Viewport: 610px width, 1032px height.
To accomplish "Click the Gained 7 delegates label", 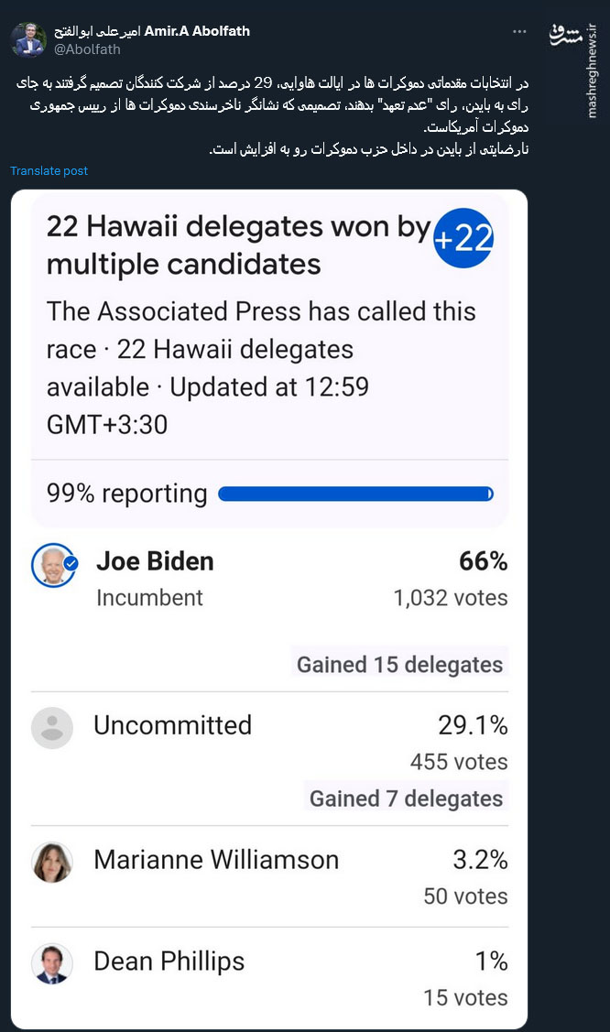I will click(406, 798).
